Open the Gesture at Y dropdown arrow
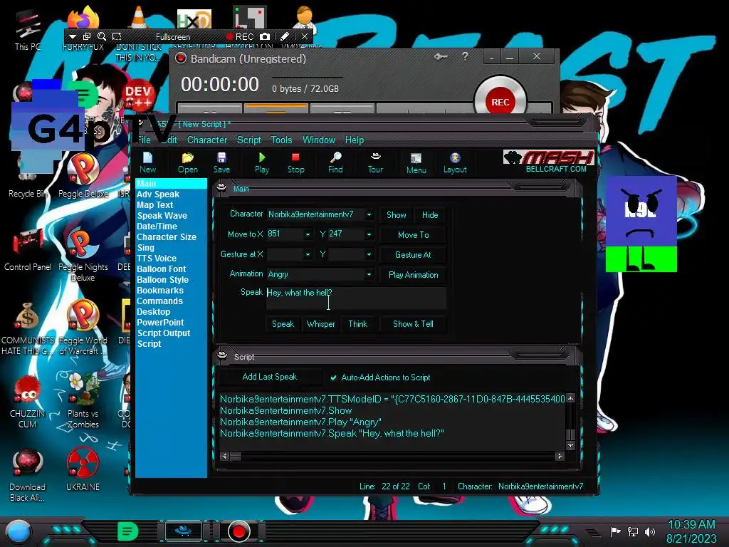 (x=369, y=254)
